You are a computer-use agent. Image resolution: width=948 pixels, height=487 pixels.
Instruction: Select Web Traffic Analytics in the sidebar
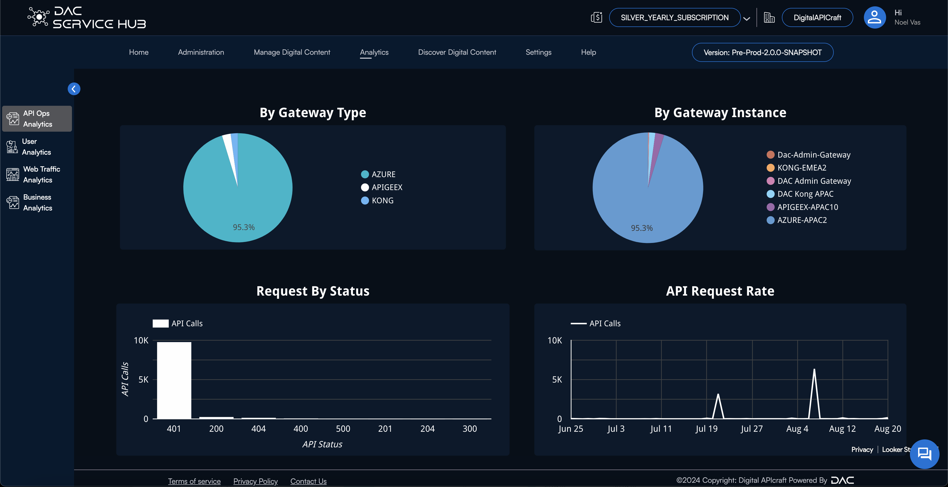coord(37,174)
